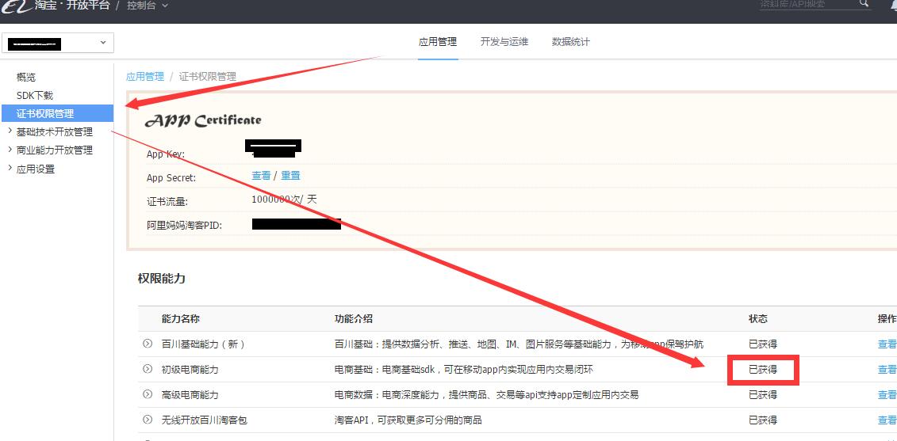Click the 功能介绍 column header
This screenshot has height=441, width=897.
(x=354, y=319)
